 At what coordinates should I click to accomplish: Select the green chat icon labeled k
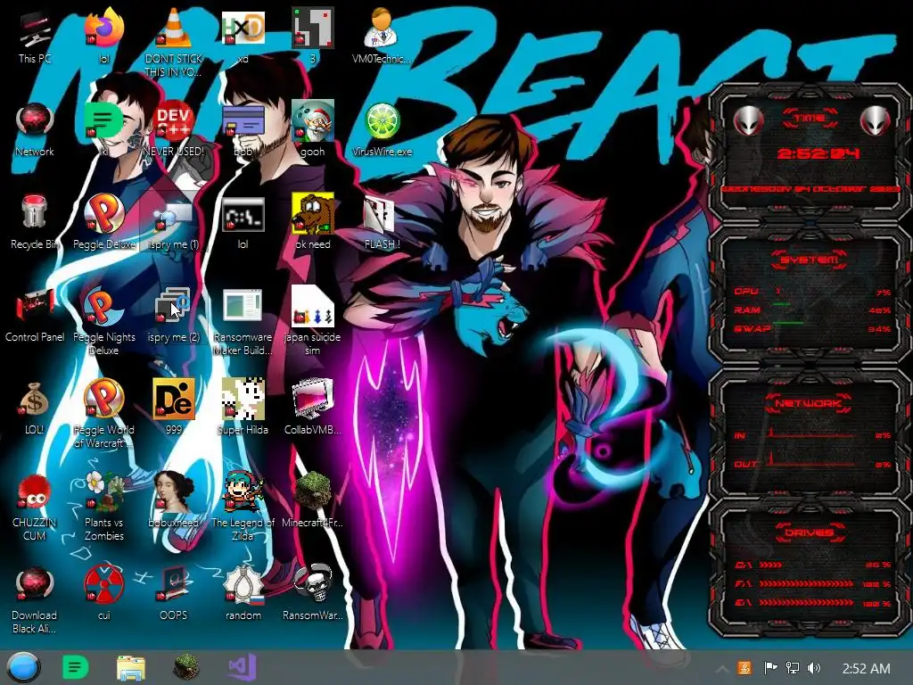point(104,121)
